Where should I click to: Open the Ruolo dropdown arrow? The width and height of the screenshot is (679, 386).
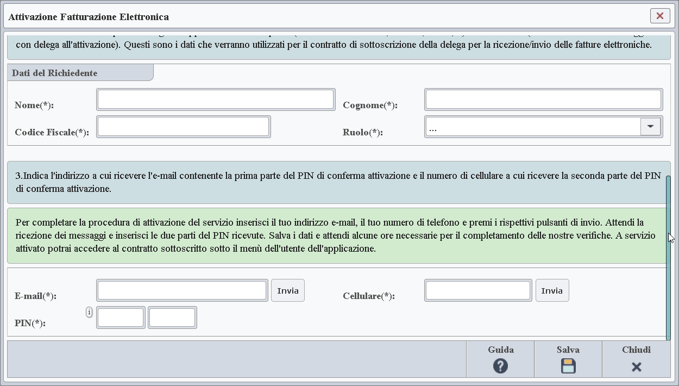(x=650, y=126)
